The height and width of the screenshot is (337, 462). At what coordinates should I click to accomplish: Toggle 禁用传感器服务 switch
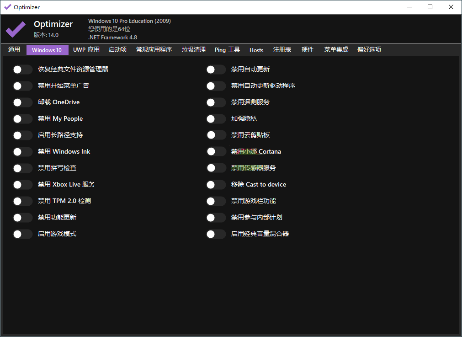[x=216, y=168]
